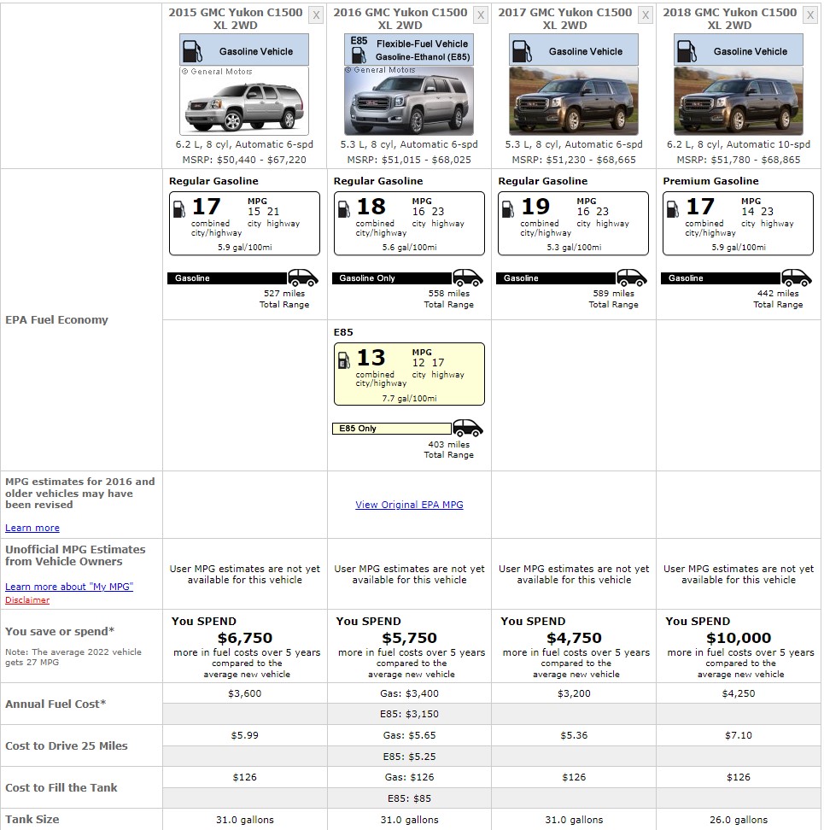Screen dimensions: 824x830
Task: Click the 2017 Yukon gas pump icon
Action: pos(522,51)
